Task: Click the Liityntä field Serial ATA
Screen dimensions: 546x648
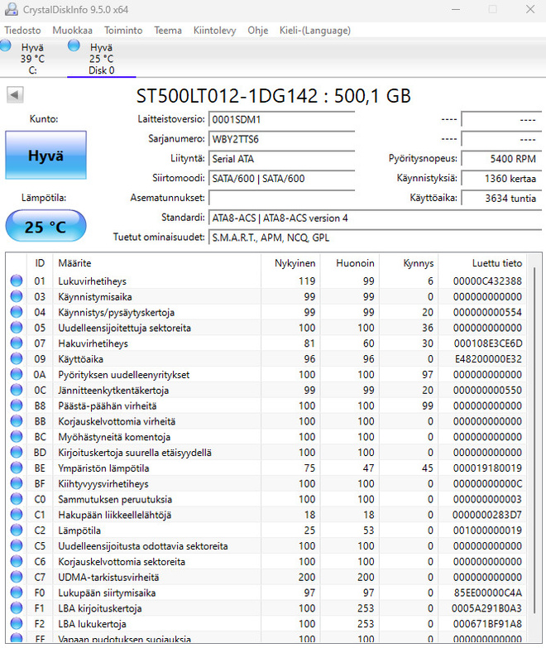Action: click(281, 159)
